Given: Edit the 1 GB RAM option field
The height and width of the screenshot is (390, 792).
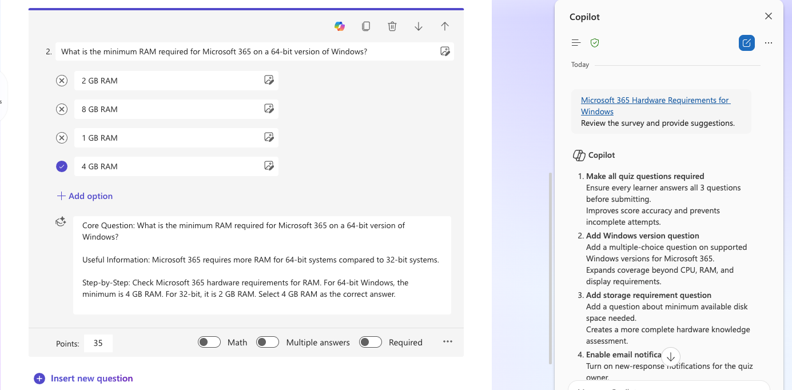Looking at the screenshot, I should click(x=176, y=138).
